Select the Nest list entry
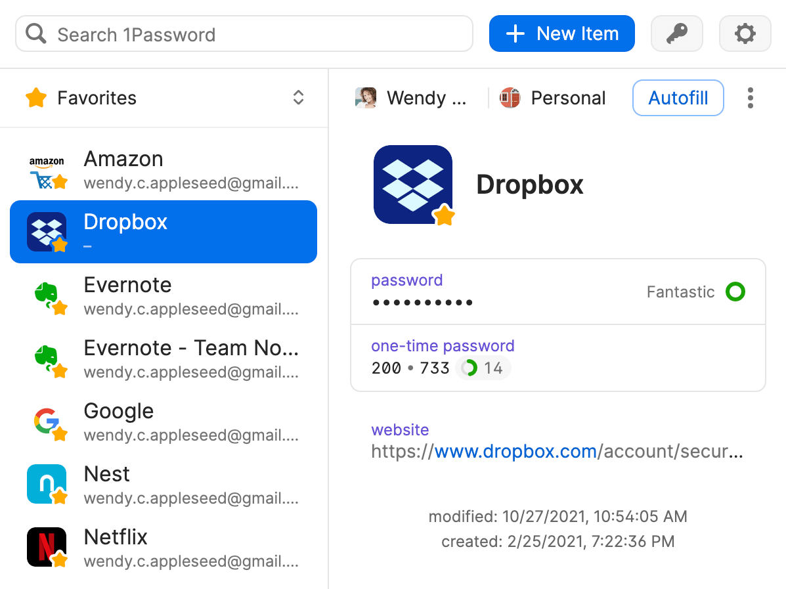Viewport: 786px width, 589px height. (x=164, y=485)
